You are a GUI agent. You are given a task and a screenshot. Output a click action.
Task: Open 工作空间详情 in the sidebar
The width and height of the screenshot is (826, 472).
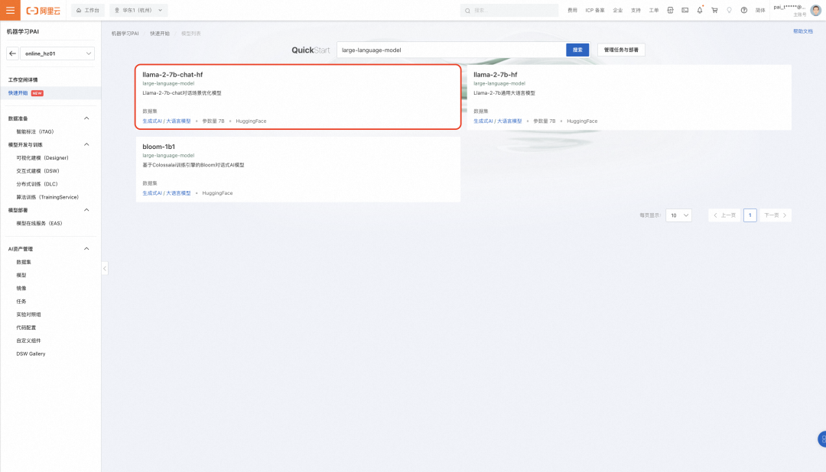(x=23, y=80)
